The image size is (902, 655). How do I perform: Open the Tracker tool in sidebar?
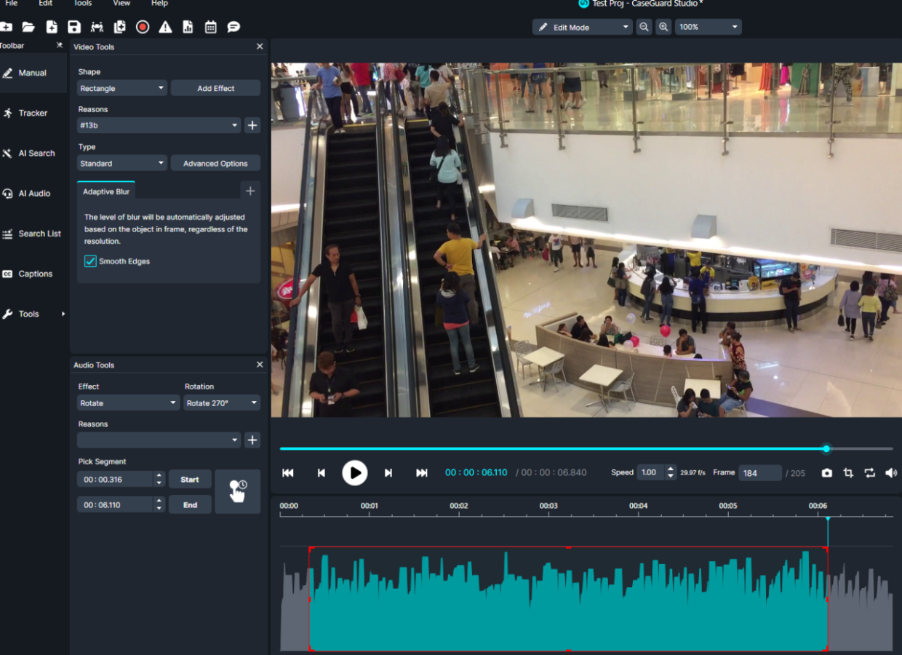click(33, 113)
